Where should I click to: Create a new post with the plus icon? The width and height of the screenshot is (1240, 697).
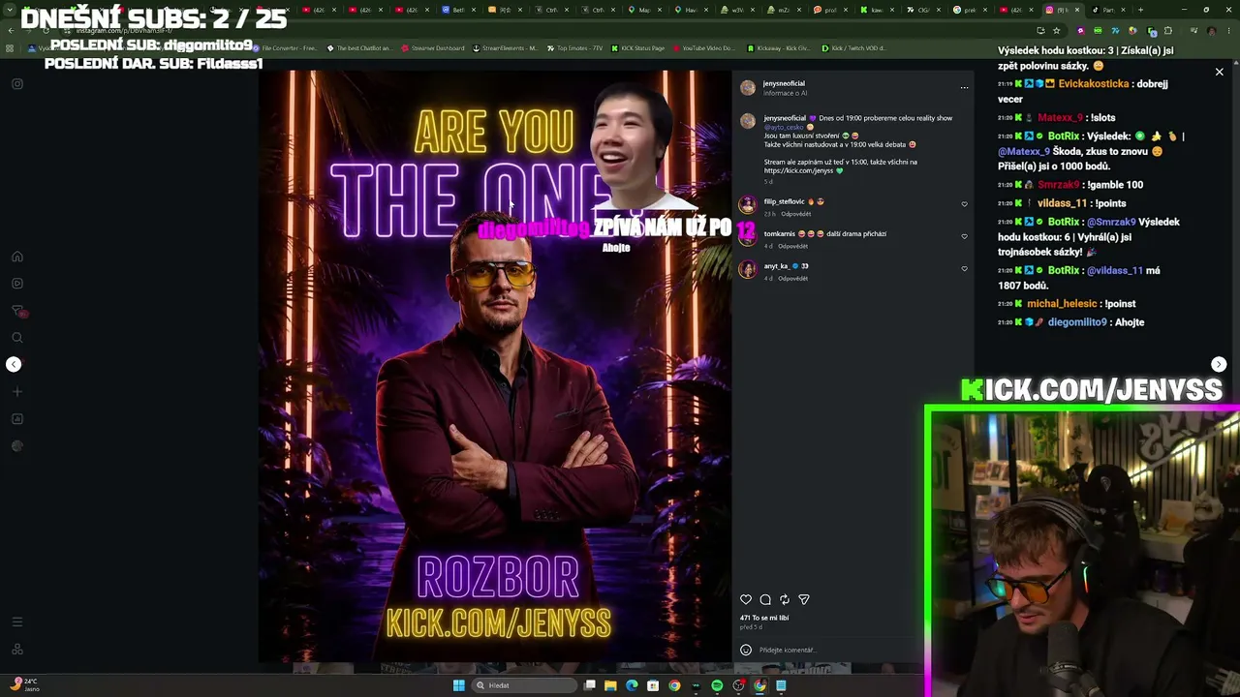tap(17, 392)
